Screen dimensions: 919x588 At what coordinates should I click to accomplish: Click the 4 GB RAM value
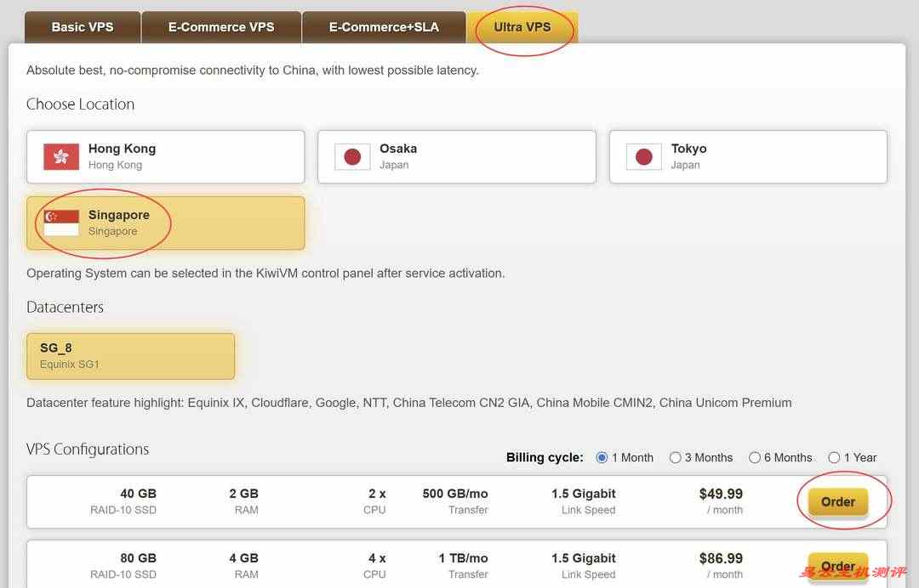[x=244, y=558]
